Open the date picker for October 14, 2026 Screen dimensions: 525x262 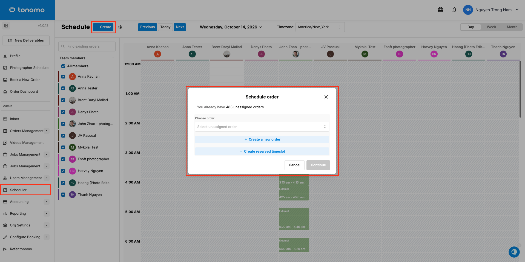click(x=231, y=27)
